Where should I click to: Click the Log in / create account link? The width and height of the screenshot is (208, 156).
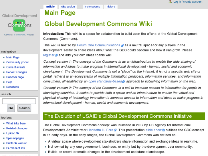coord(188,2)
